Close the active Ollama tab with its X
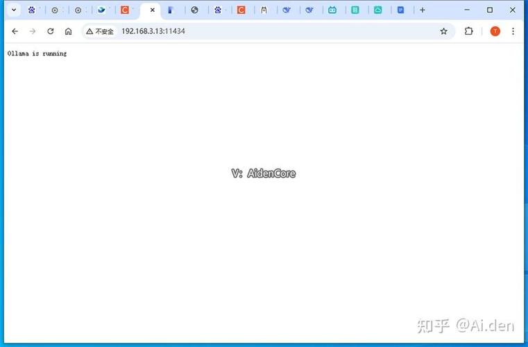The height and width of the screenshot is (347, 528). point(153,10)
